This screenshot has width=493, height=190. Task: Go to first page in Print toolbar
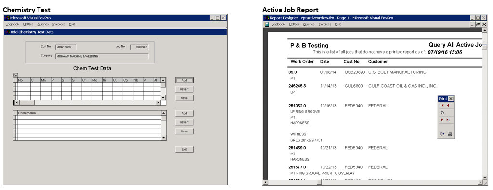point(442,106)
